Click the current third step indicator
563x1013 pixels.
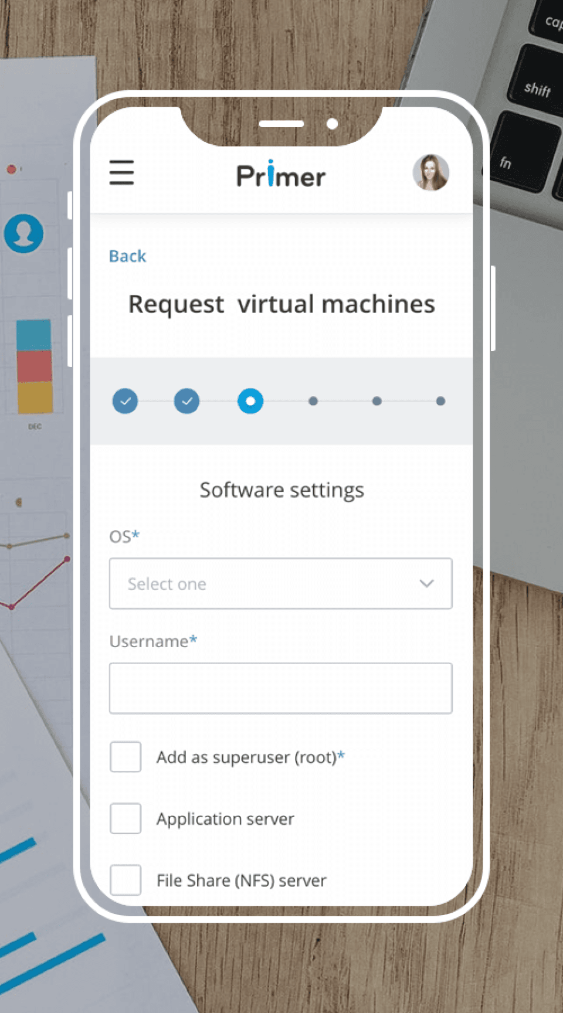250,401
